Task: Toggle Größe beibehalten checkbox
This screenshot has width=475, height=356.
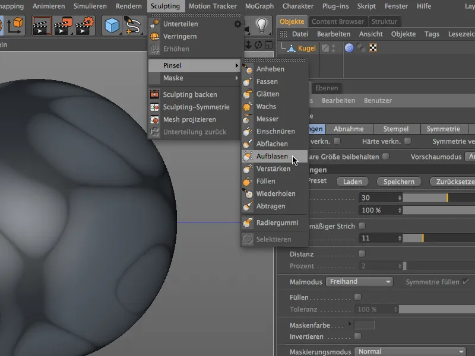Action: [385, 157]
